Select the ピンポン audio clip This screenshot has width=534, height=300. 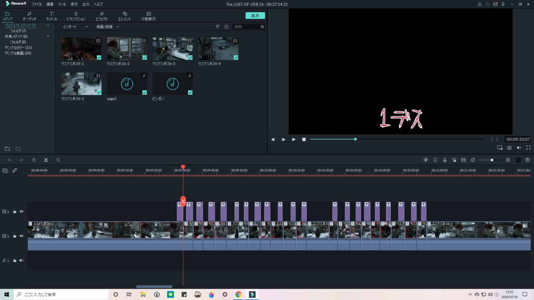click(x=173, y=84)
